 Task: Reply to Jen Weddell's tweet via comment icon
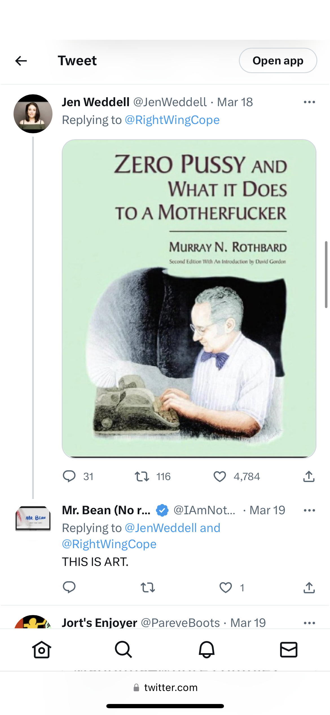[69, 476]
